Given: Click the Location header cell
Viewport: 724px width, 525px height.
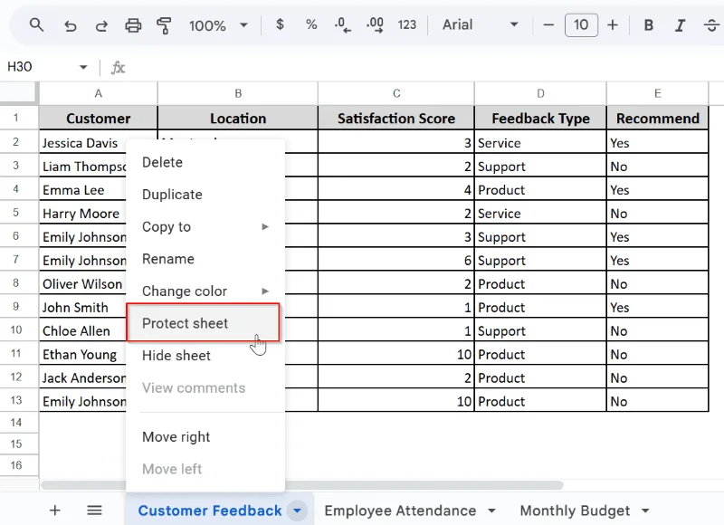Looking at the screenshot, I should [238, 119].
